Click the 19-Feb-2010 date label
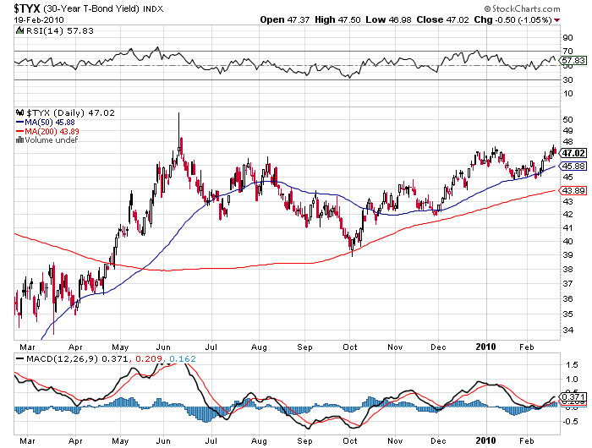Viewport: 592px width, 448px height. click(x=39, y=19)
